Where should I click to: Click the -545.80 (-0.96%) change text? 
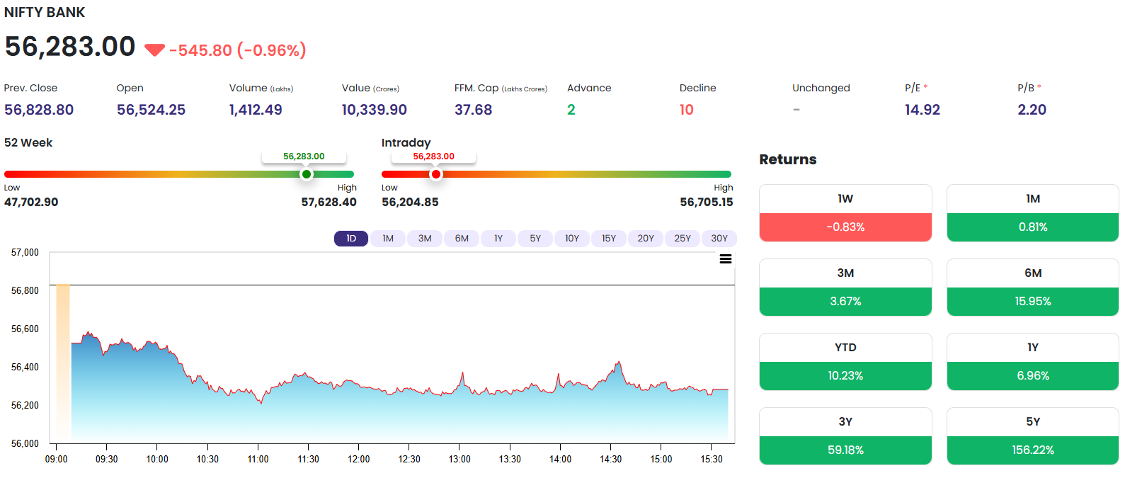238,50
